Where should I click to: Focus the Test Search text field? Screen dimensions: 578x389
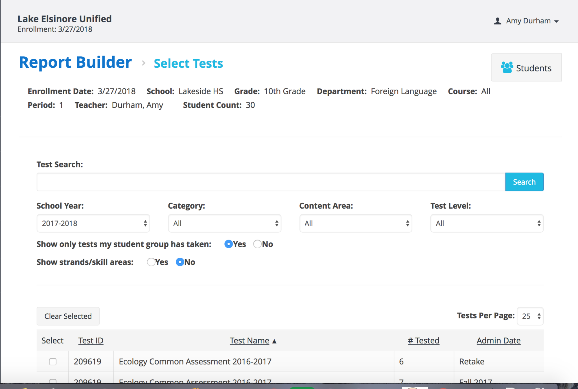[271, 182]
